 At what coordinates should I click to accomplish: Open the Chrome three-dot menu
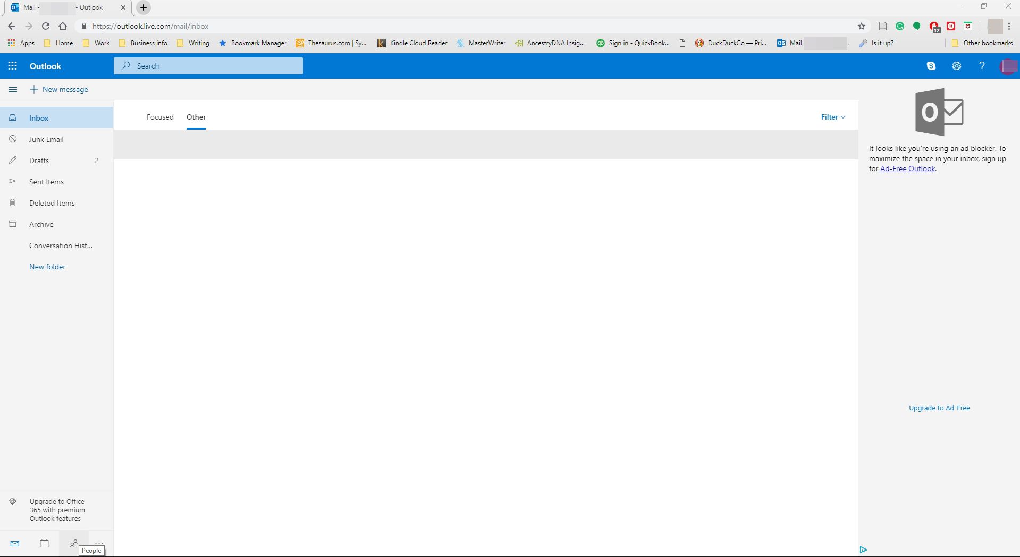pyautogui.click(x=1009, y=26)
